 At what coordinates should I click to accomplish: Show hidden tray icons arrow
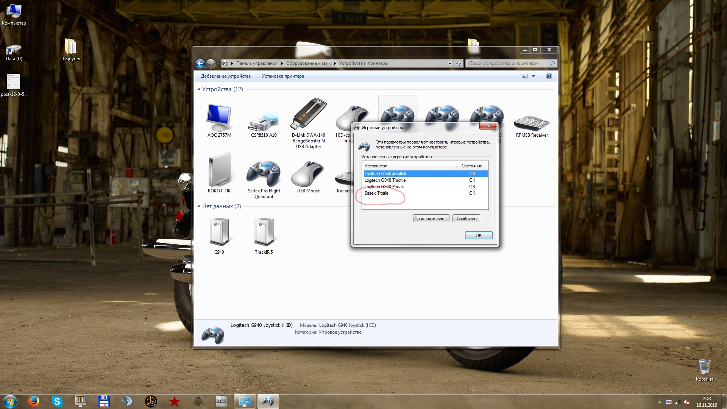click(x=659, y=402)
